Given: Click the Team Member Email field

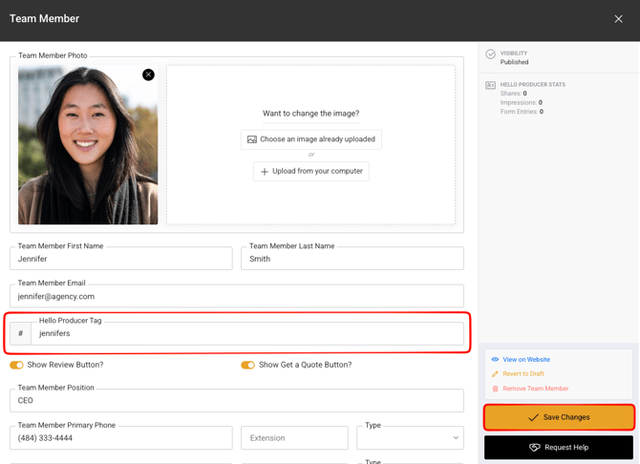Looking at the screenshot, I should (236, 297).
